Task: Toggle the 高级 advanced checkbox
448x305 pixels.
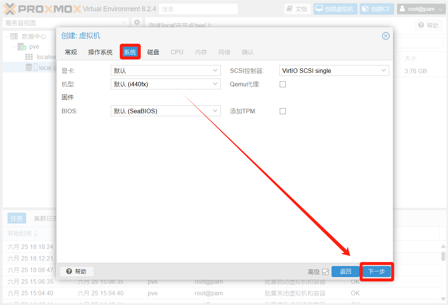Action: (325, 272)
